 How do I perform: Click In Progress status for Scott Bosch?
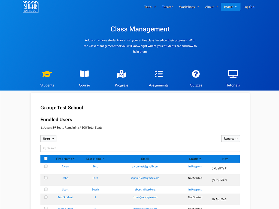195,190
